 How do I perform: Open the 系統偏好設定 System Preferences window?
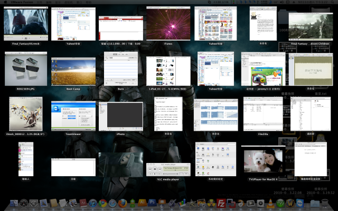click(x=216, y=159)
